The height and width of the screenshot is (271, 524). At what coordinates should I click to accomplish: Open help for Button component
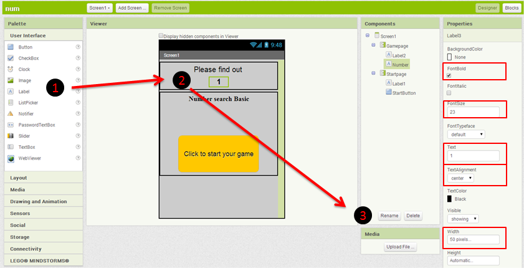pos(78,47)
